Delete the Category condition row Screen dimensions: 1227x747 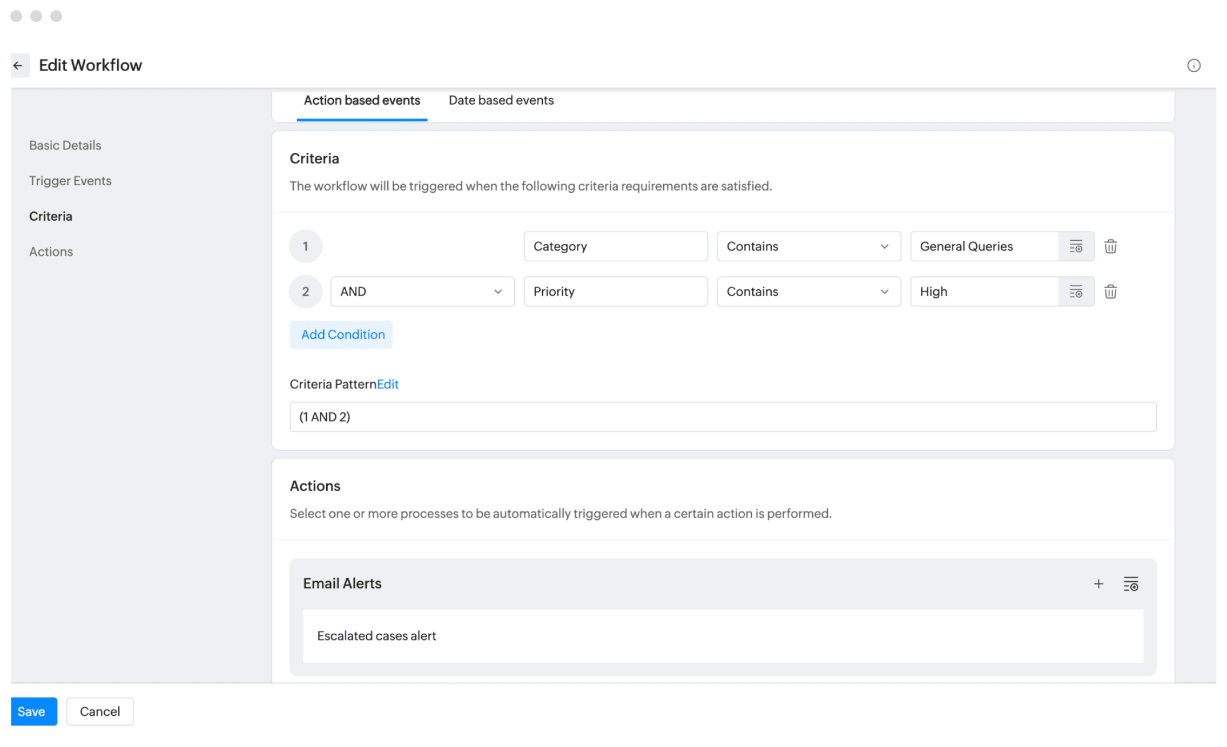tap(1110, 247)
